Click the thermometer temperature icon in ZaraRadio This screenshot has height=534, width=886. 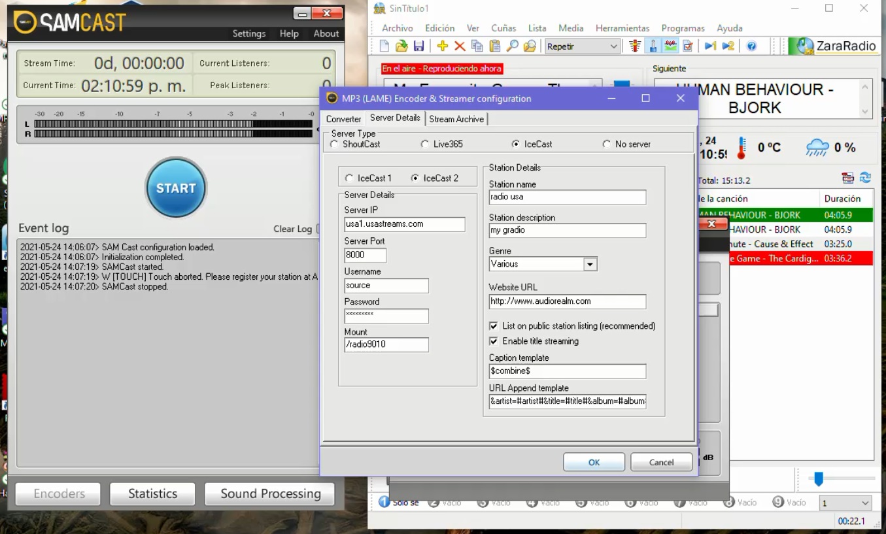pyautogui.click(x=741, y=148)
